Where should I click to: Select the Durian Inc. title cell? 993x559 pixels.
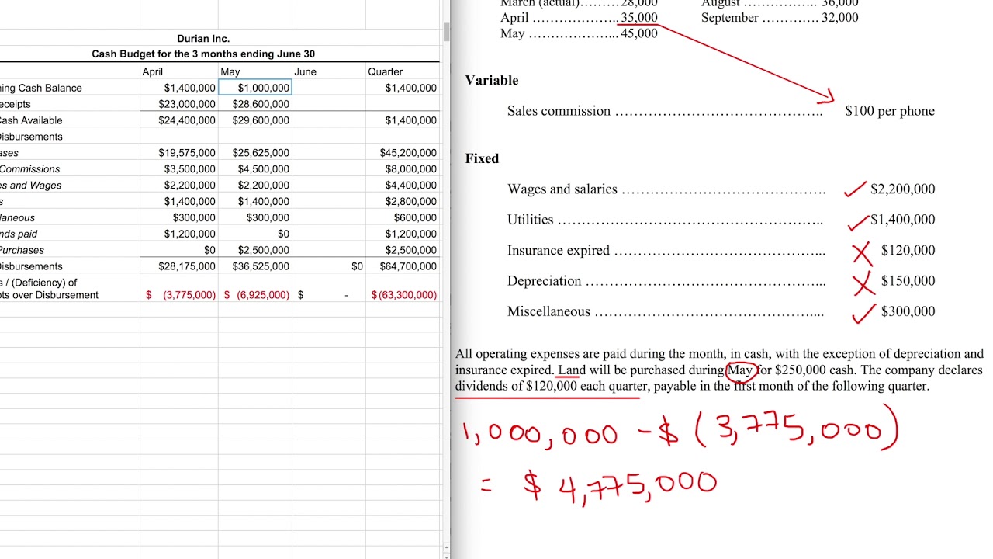pos(203,38)
